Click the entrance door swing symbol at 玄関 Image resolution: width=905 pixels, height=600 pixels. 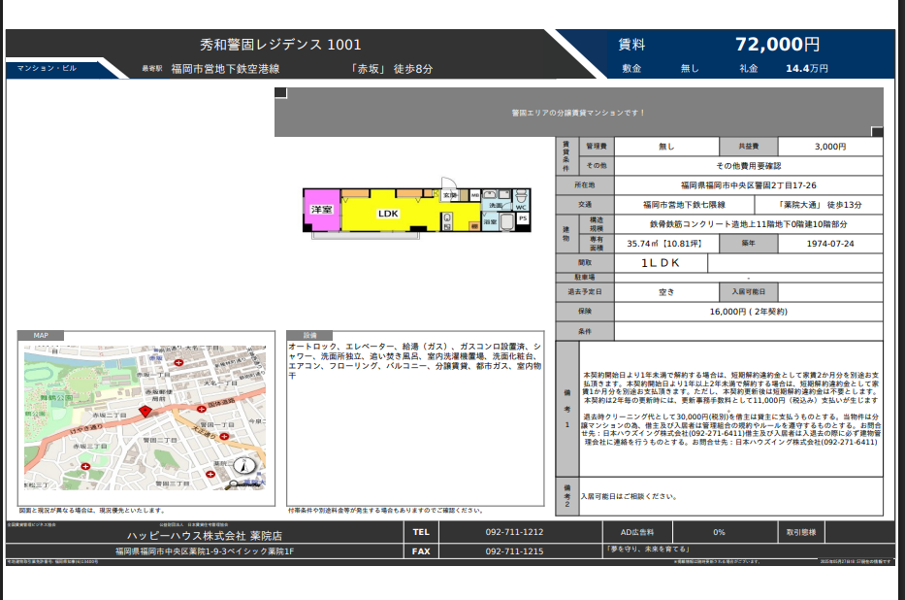[448, 184]
